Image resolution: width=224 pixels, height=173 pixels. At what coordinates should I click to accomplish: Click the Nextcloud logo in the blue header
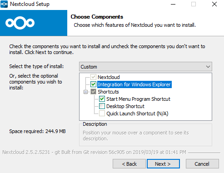(20, 23)
